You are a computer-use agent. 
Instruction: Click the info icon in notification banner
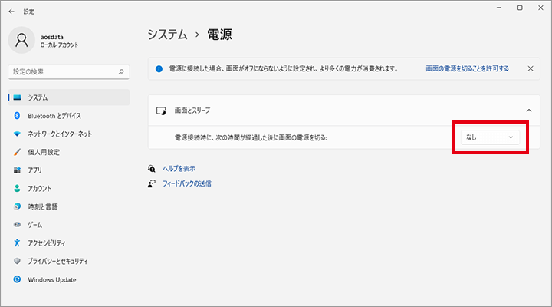159,68
